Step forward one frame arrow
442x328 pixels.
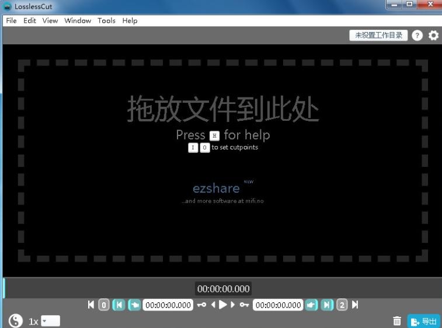pos(232,305)
